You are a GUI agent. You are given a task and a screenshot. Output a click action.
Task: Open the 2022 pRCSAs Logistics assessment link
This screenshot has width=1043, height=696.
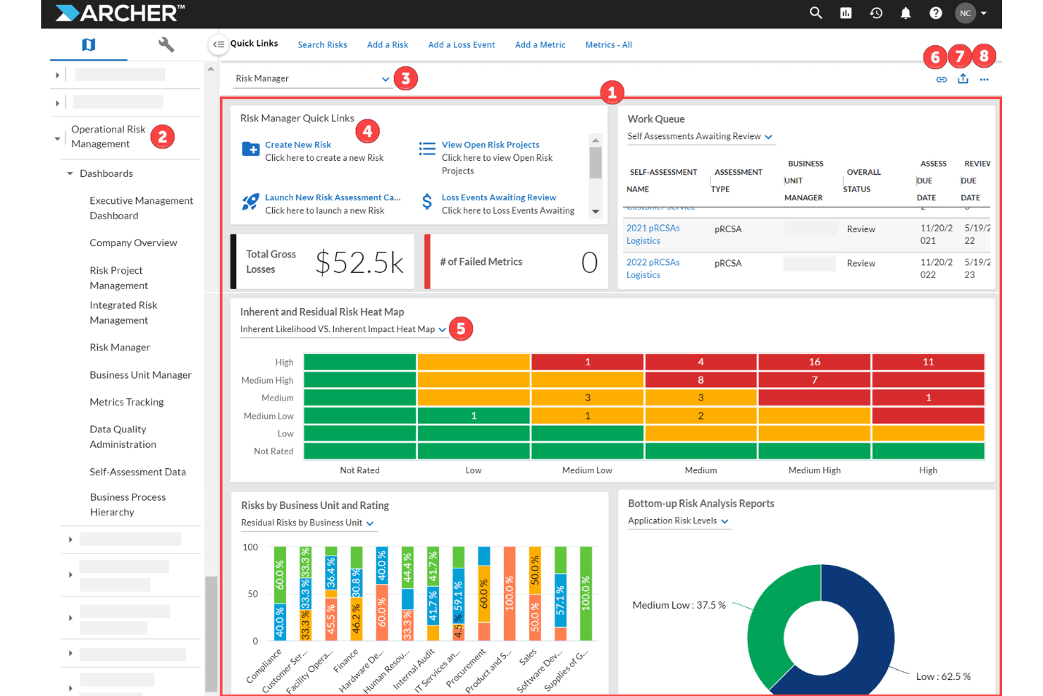(x=653, y=268)
